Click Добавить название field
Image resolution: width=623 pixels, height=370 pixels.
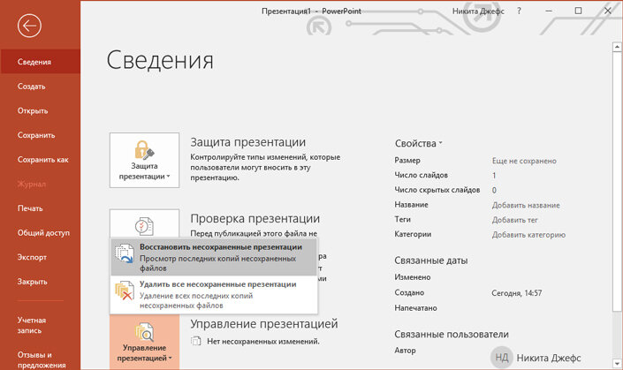[x=526, y=205]
